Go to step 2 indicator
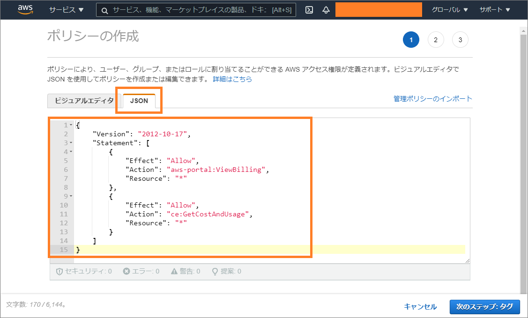The height and width of the screenshot is (318, 528). (x=436, y=40)
